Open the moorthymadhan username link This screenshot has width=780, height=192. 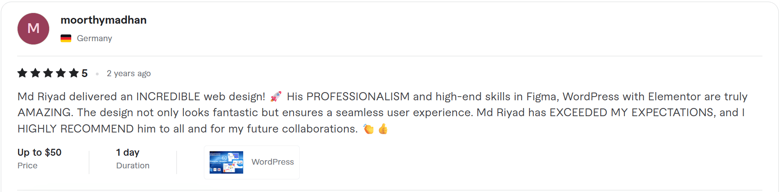coord(104,20)
